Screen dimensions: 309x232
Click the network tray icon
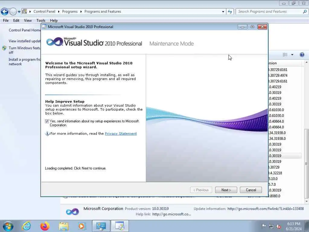271,226
